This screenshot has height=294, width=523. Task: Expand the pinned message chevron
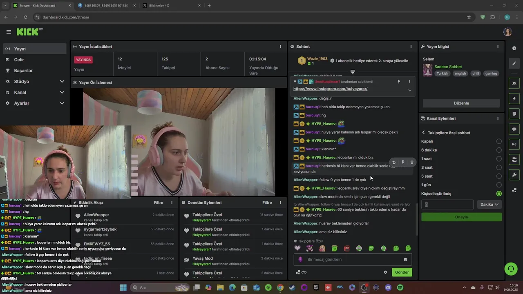409,90
